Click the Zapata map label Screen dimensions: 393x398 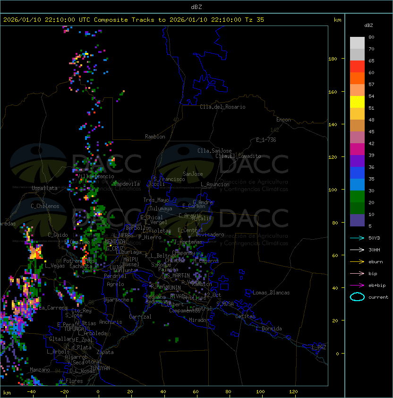pyautogui.click(x=105, y=352)
